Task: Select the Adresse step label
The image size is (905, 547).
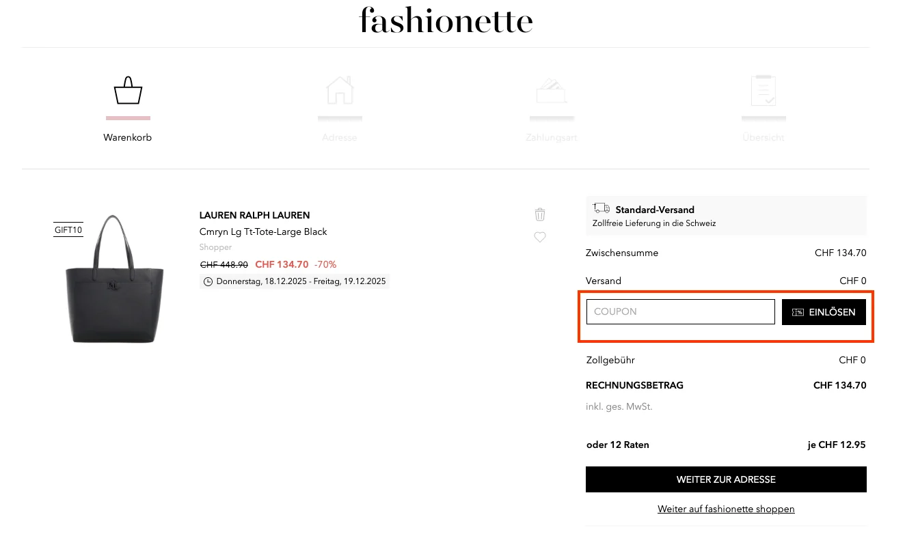Action: click(x=340, y=137)
